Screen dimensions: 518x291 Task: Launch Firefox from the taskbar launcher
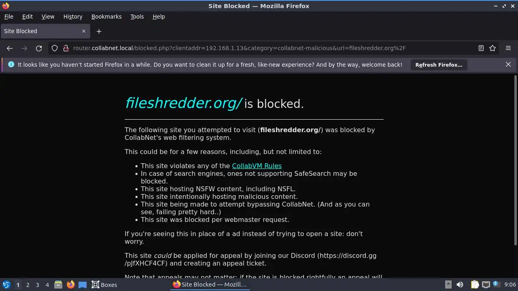(x=70, y=285)
